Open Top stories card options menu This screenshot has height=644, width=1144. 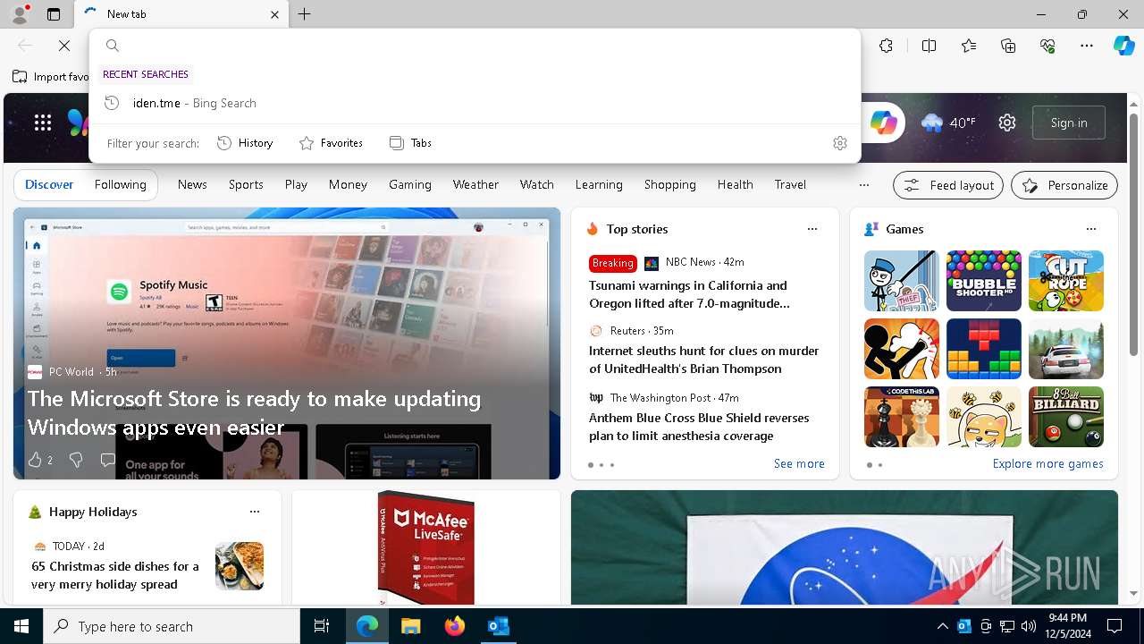(x=812, y=229)
